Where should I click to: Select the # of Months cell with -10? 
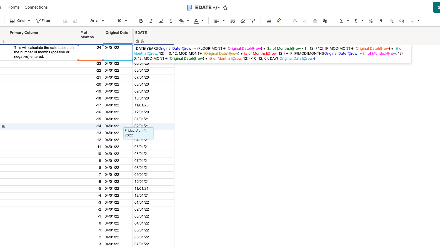[90, 154]
